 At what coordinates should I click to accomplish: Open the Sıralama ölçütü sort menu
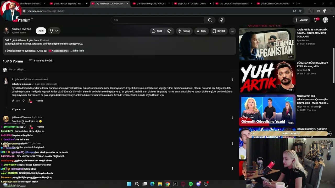pos(41,61)
